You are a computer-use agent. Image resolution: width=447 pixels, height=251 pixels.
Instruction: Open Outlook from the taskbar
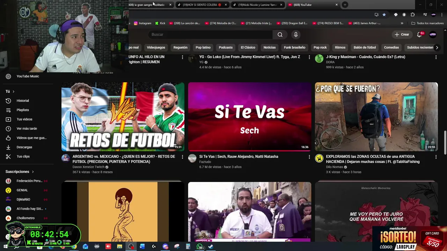tap(86, 246)
